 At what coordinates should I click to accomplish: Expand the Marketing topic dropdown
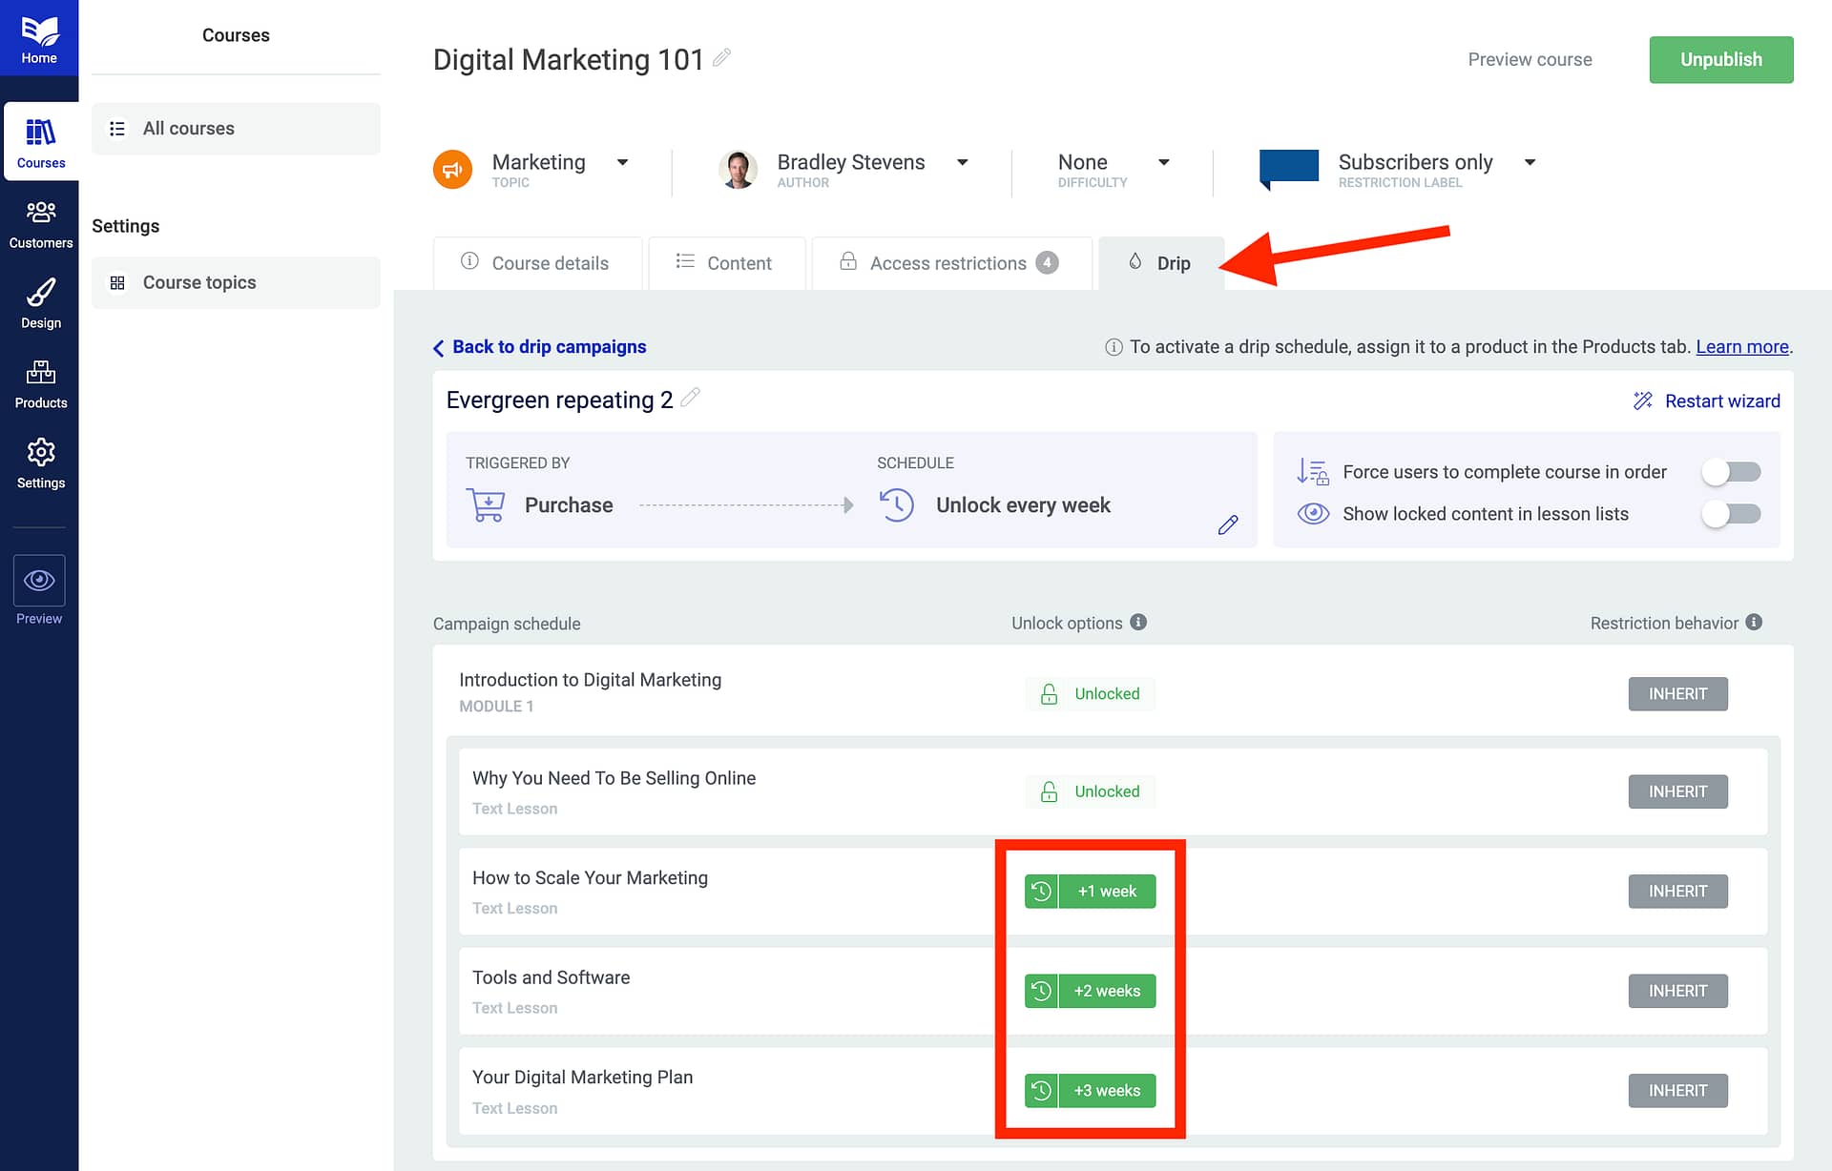coord(622,162)
